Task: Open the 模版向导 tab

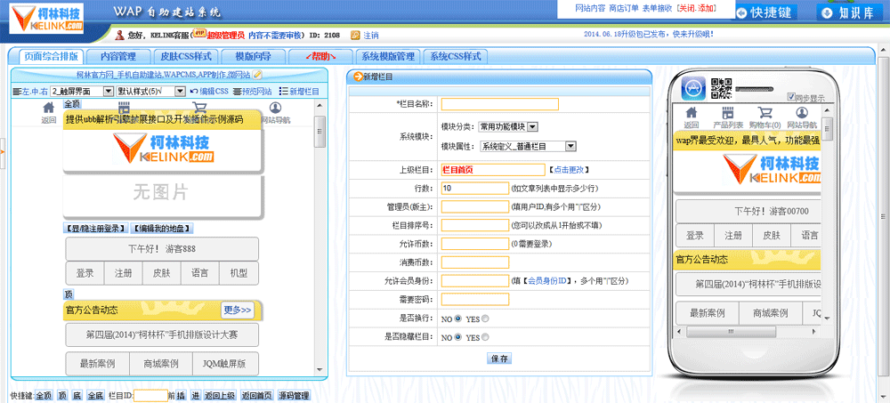Action: click(253, 56)
